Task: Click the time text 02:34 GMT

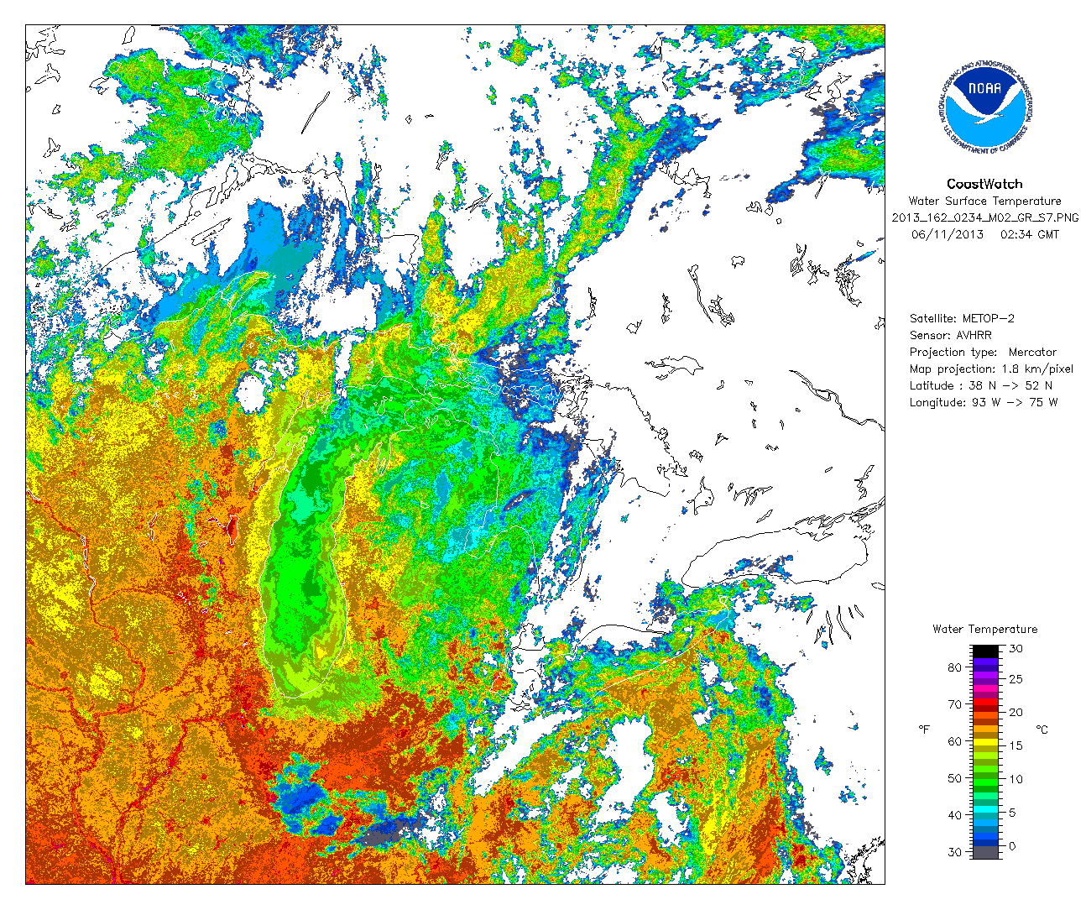Action: [x=1030, y=235]
